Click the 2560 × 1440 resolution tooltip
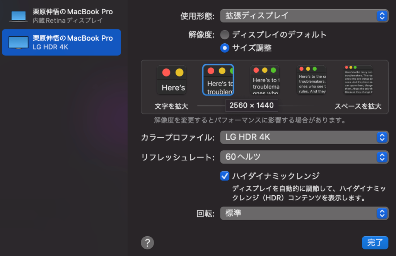The width and height of the screenshot is (396, 256). tap(251, 105)
